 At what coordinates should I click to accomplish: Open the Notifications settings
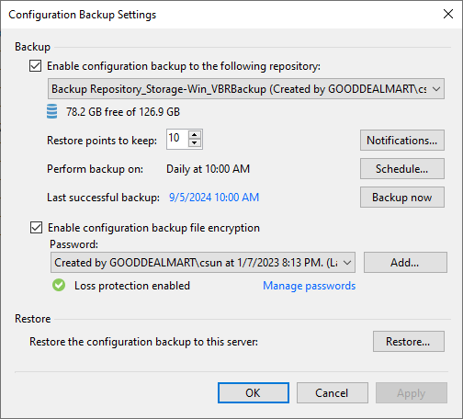click(x=402, y=141)
